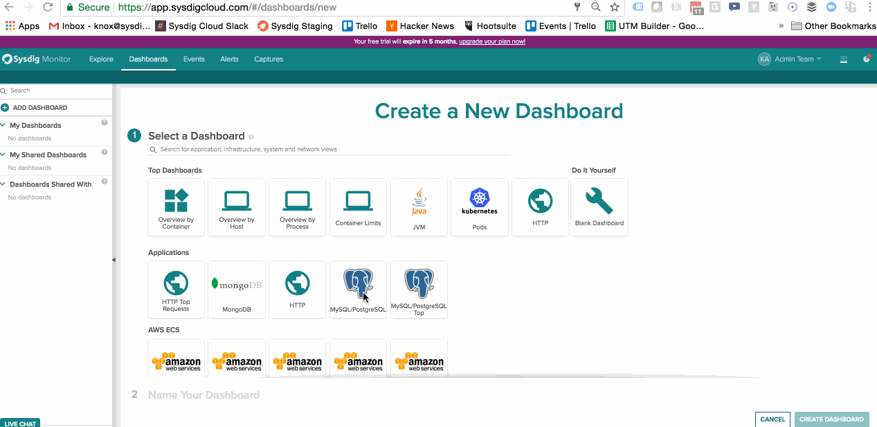Select the Kubernetes Pods dashboard
Viewport: 877px width, 427px height.
point(480,207)
